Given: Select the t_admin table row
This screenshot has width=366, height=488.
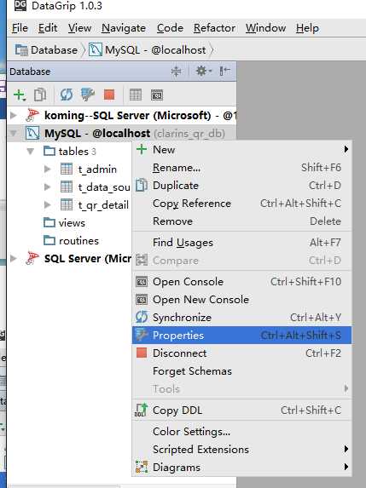Looking at the screenshot, I should (x=97, y=169).
